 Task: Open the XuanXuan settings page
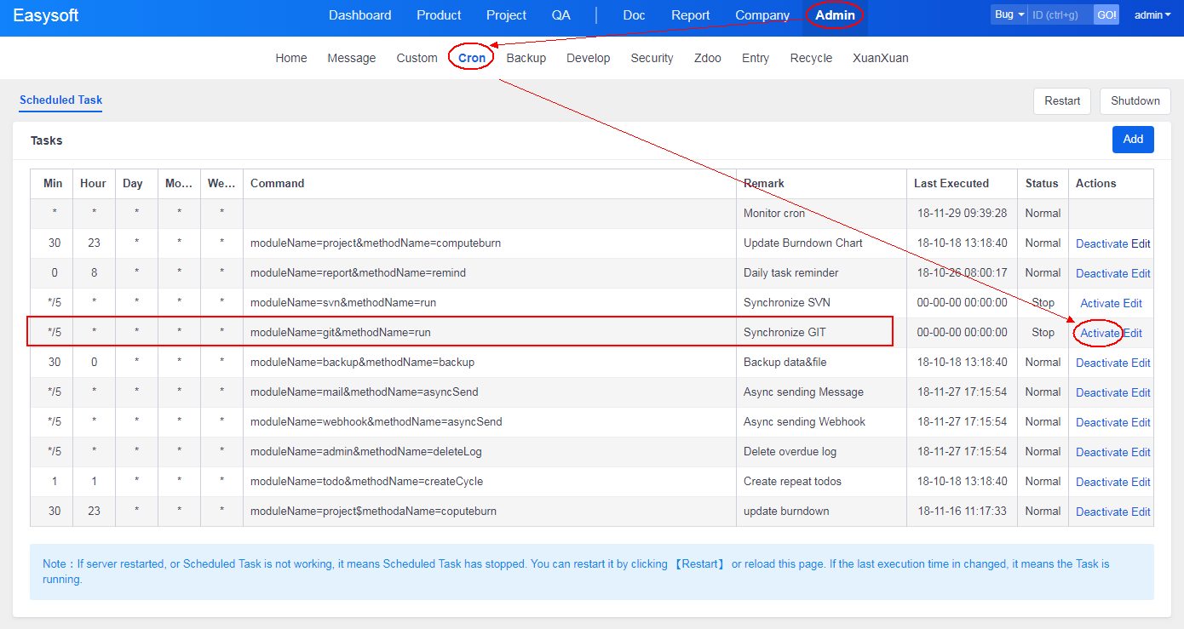880,58
